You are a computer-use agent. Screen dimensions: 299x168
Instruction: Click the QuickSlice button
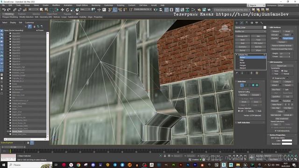[x=276, y=97]
